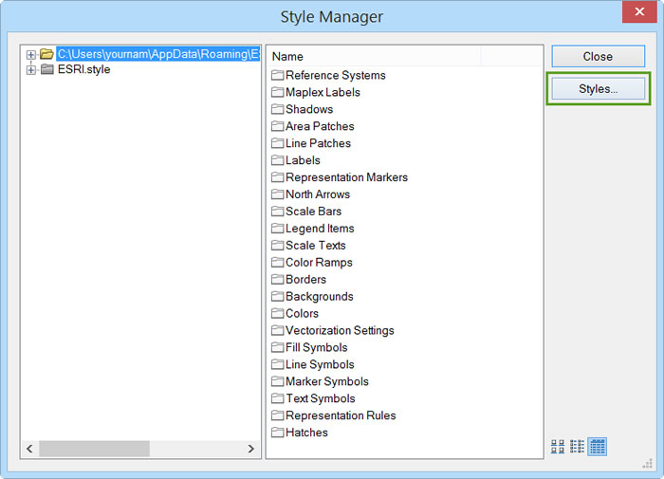This screenshot has width=664, height=479.
Task: Switch to large icons view
Action: tap(558, 446)
